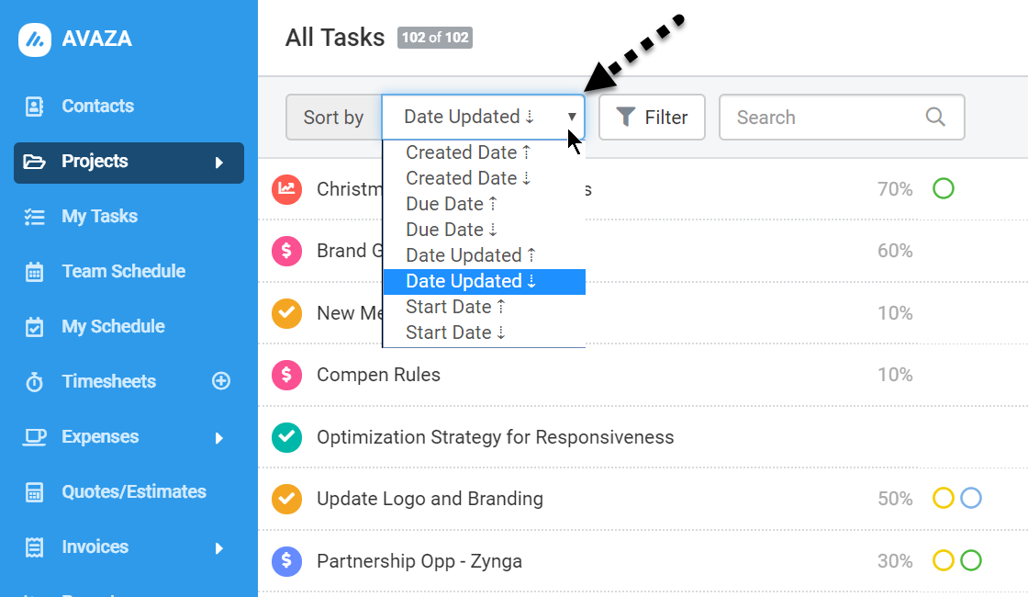Screen dimensions: 1028x597
Task: Click the green circle on Christmas task row
Action: pos(943,189)
